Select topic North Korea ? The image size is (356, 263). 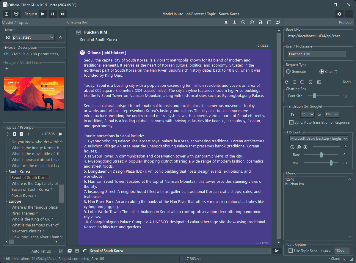24,195
